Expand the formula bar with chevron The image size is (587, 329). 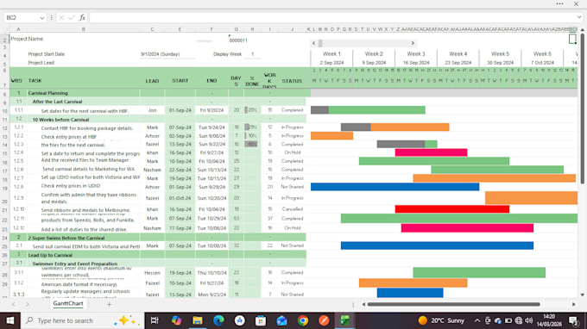tap(579, 17)
